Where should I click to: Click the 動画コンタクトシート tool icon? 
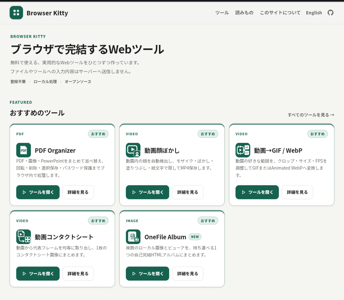pos(24,237)
